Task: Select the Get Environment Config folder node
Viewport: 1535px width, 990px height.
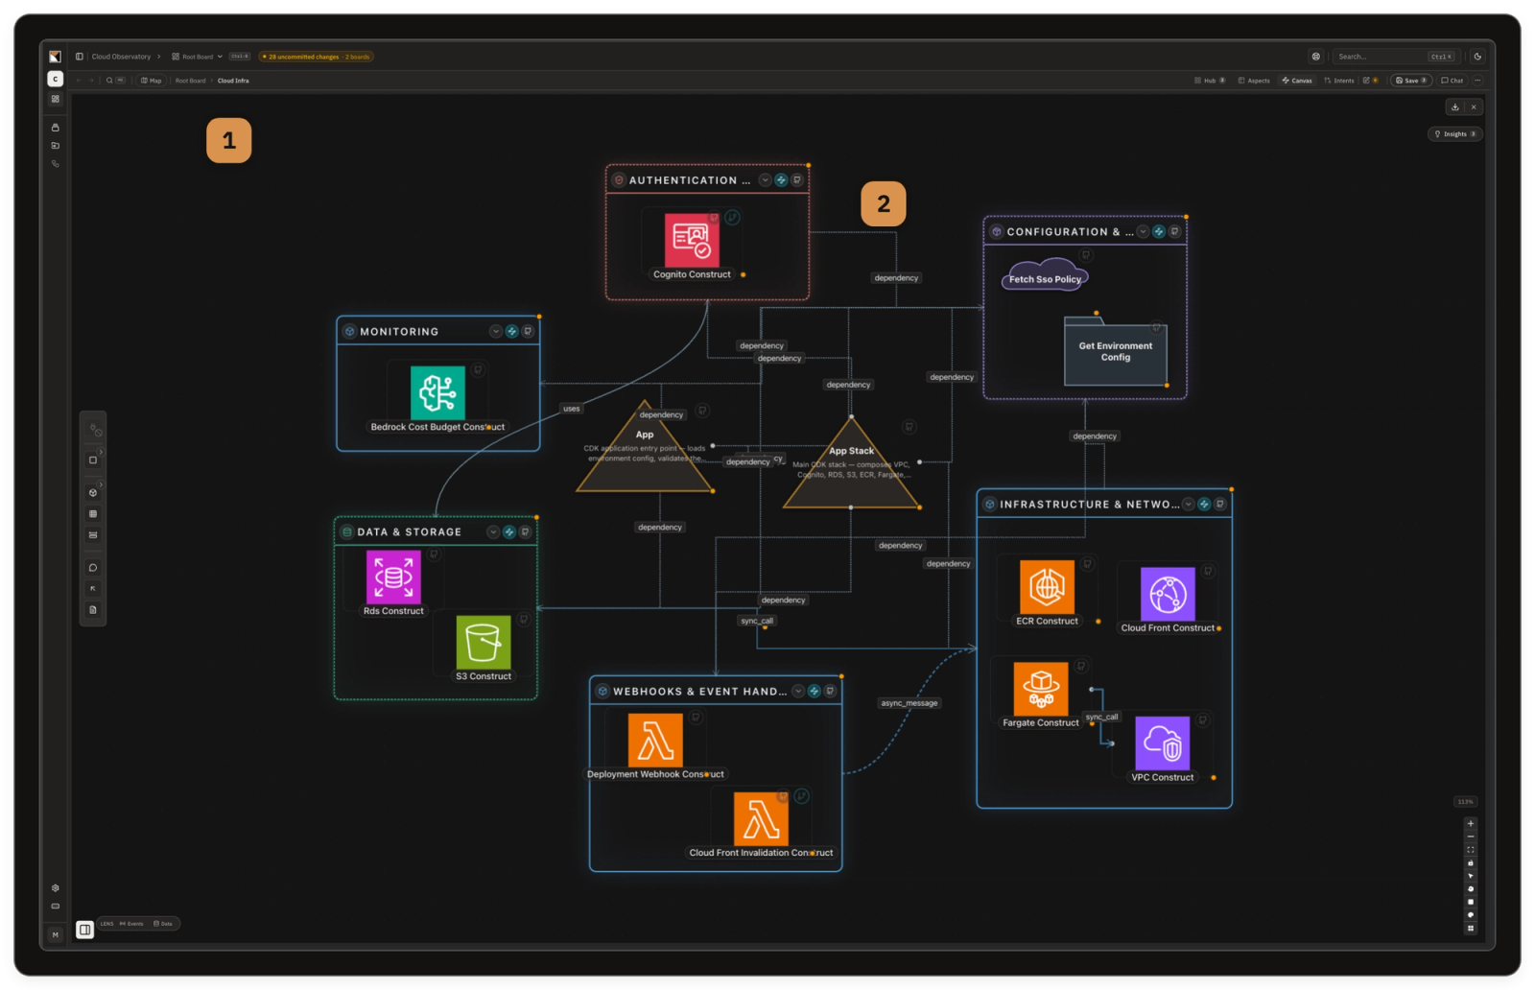Action: pos(1116,350)
